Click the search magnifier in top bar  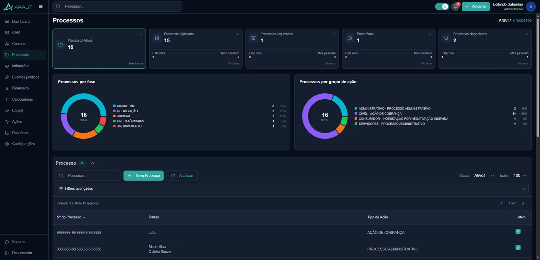pyautogui.click(x=58, y=7)
